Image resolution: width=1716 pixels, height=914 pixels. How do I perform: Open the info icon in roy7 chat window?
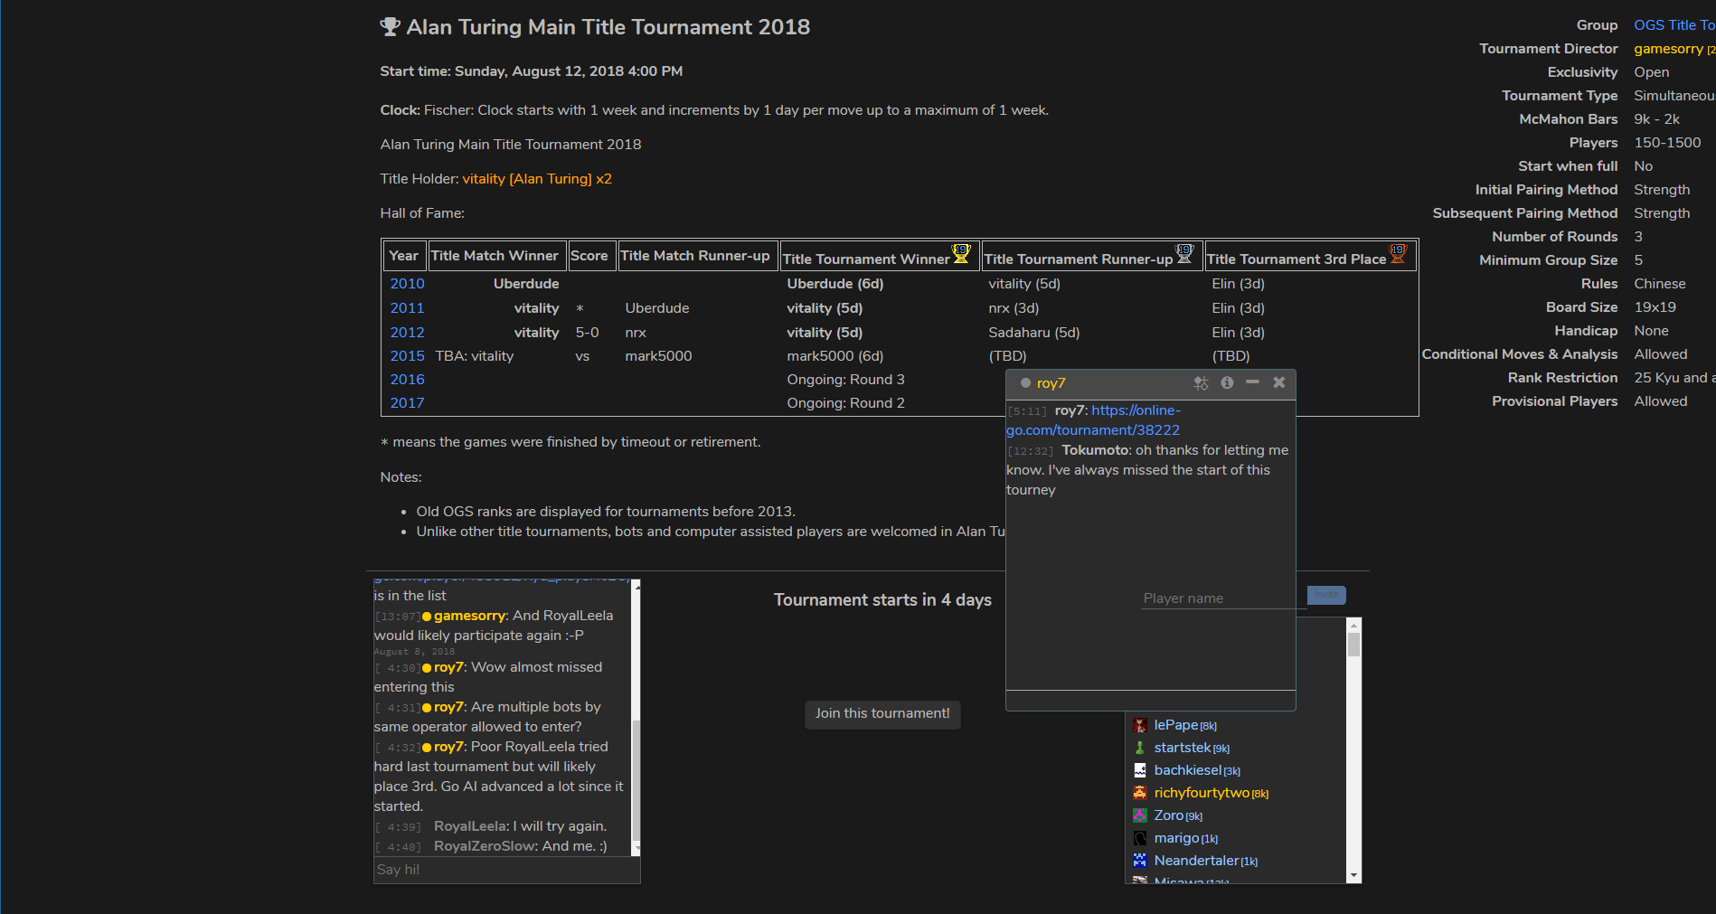click(1227, 383)
